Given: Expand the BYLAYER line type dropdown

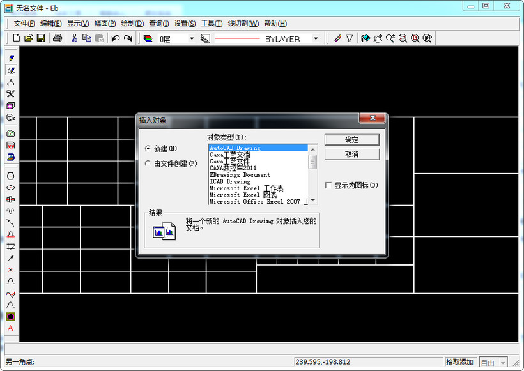Looking at the screenshot, I should click(x=316, y=39).
